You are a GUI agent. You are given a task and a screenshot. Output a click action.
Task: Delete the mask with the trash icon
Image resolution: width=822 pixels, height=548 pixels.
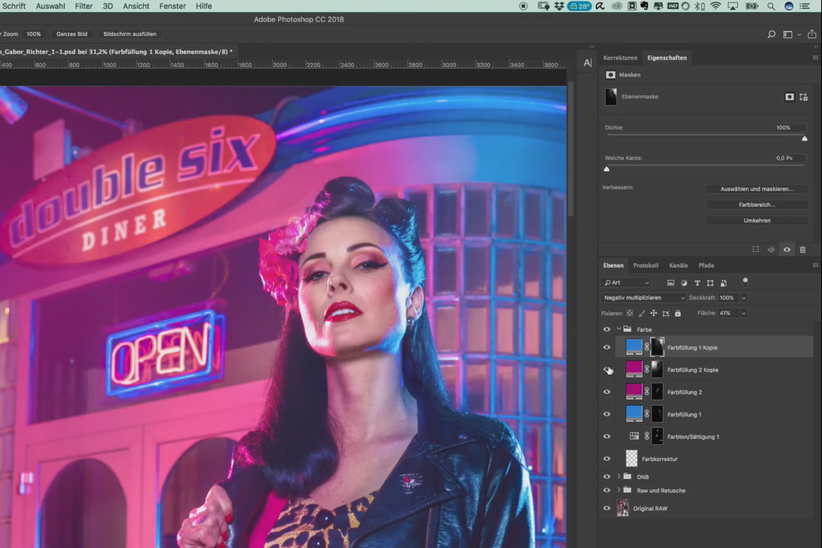tap(803, 250)
